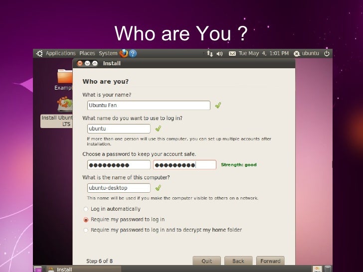Minimize the Install window
This screenshot has width=363, height=272.
tap(87, 63)
